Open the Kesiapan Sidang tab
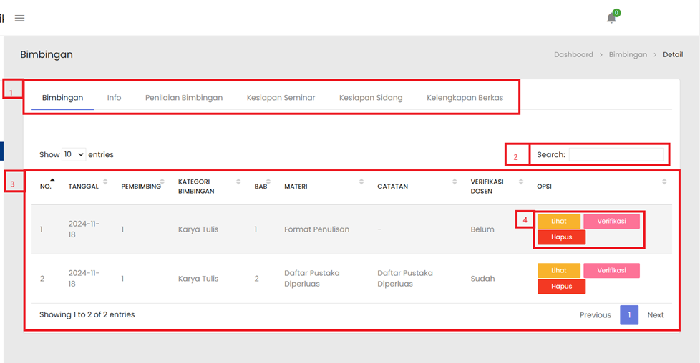 [371, 98]
